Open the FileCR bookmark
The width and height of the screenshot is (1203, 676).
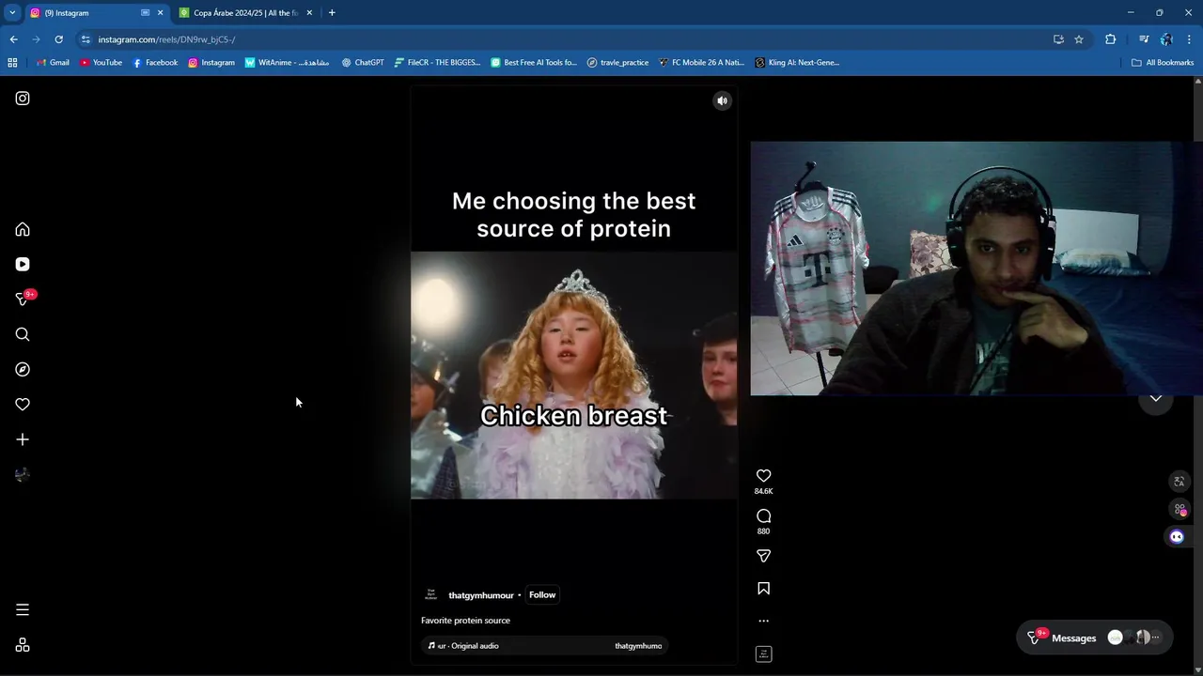437,63
